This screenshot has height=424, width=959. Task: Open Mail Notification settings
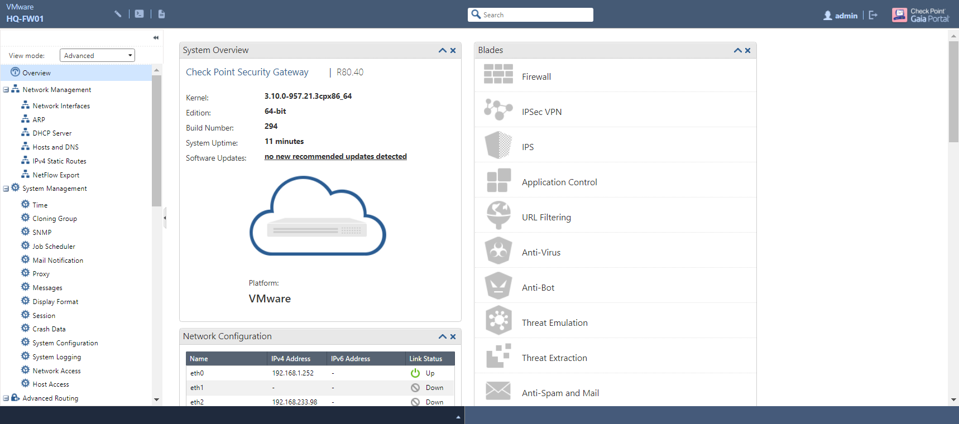tap(57, 261)
